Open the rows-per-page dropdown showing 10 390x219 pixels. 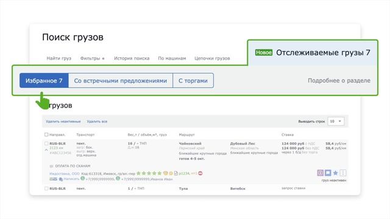tap(336, 121)
